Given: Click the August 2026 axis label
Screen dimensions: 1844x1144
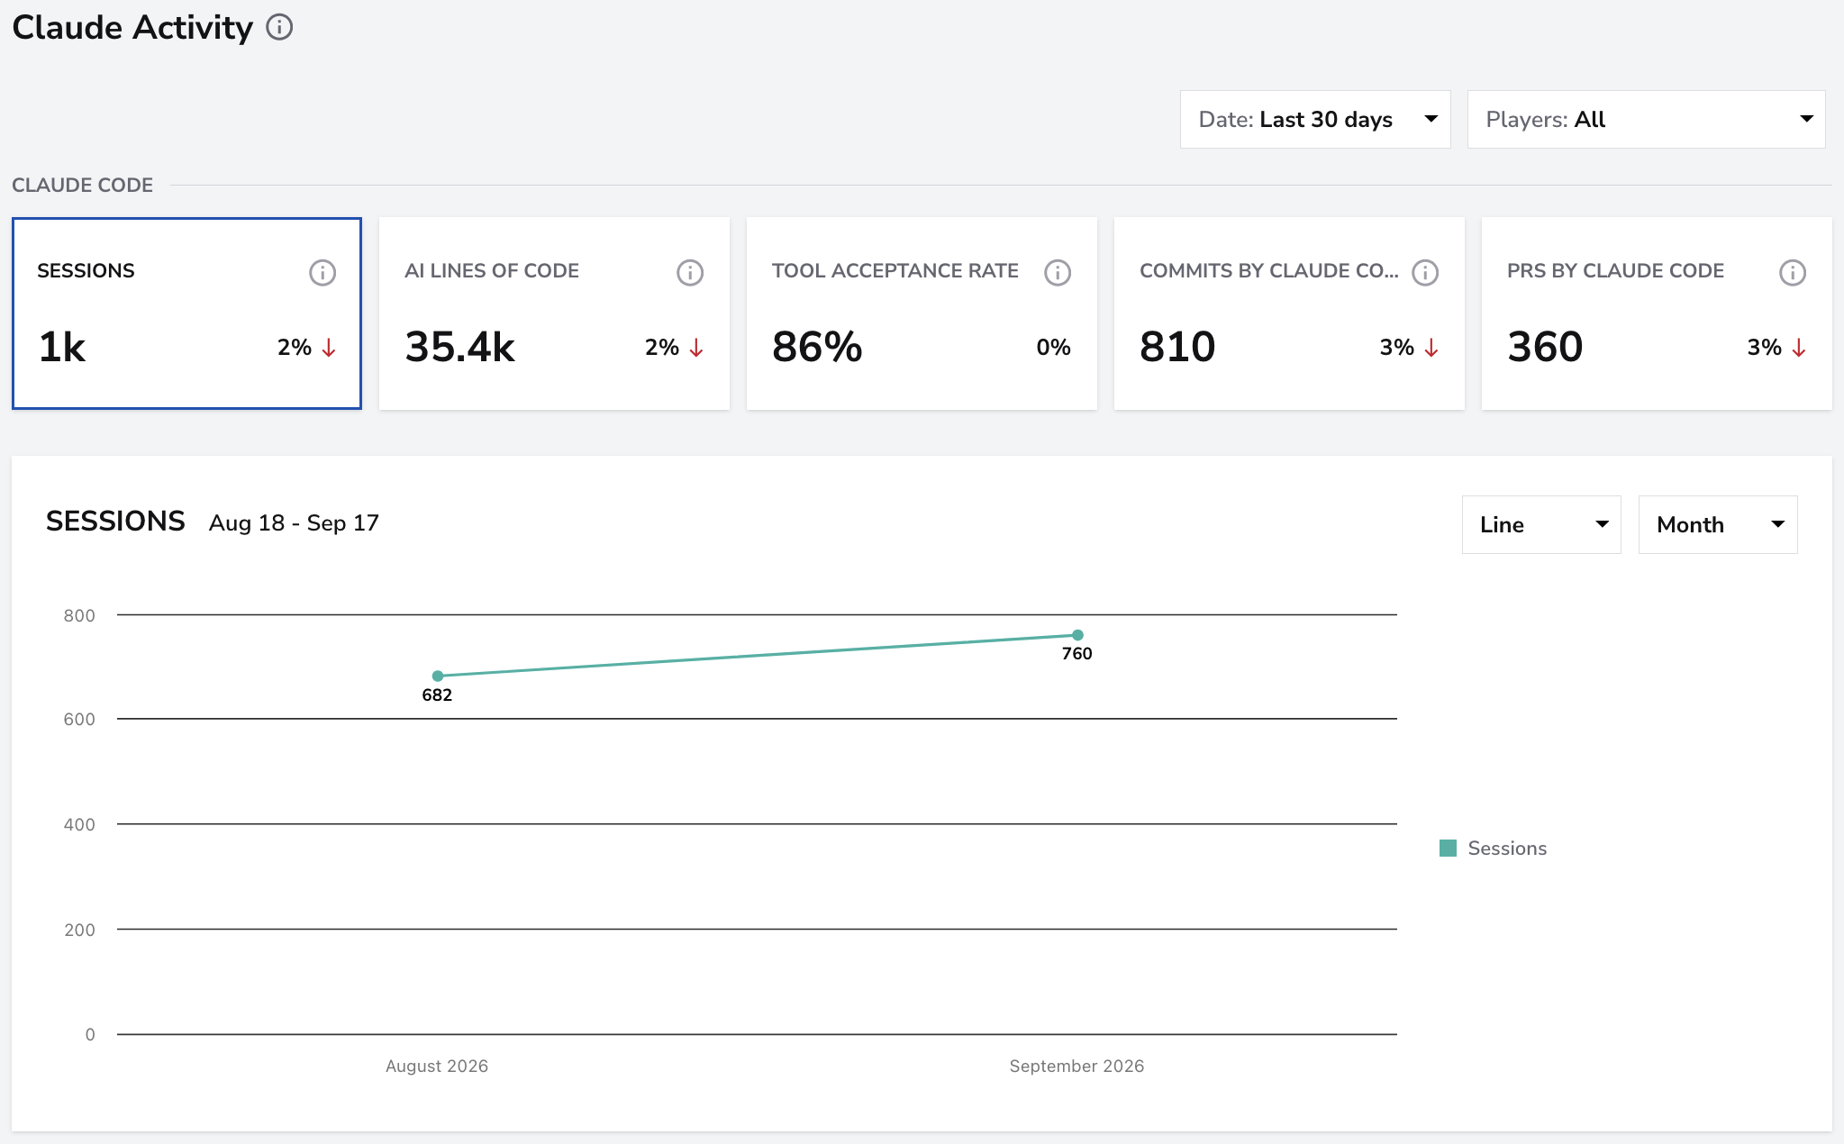Looking at the screenshot, I should click(437, 1066).
